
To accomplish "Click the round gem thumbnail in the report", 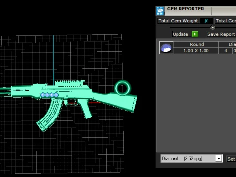I will click(x=166, y=48).
